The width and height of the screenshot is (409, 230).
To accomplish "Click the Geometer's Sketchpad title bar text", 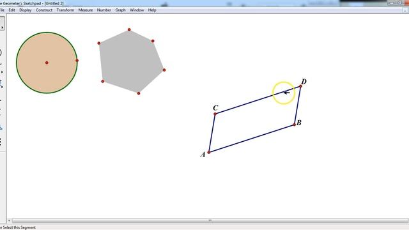I will 31,3.
